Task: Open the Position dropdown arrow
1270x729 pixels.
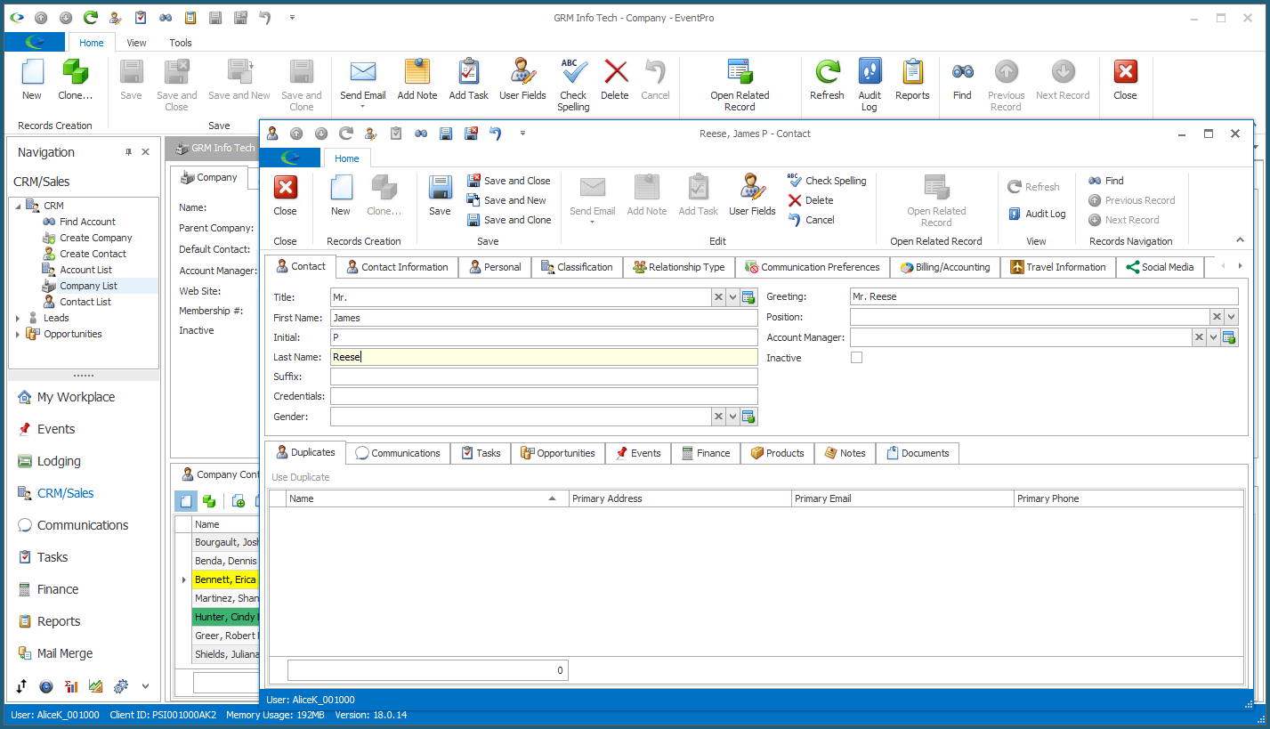Action: 1231,317
